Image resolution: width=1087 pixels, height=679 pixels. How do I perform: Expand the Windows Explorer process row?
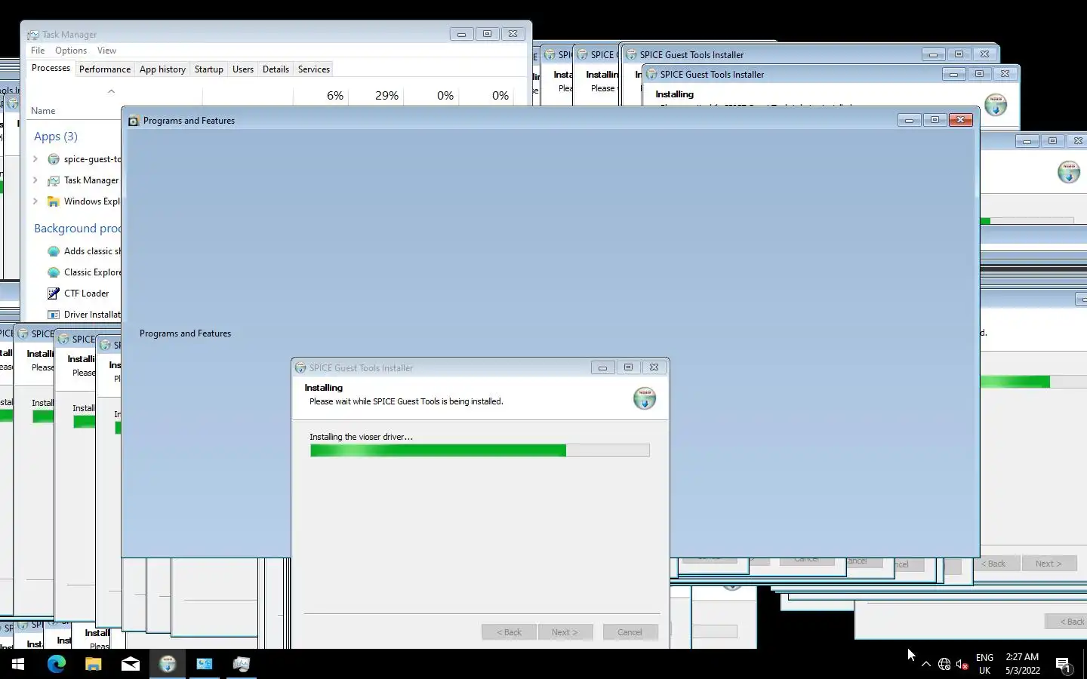point(35,201)
